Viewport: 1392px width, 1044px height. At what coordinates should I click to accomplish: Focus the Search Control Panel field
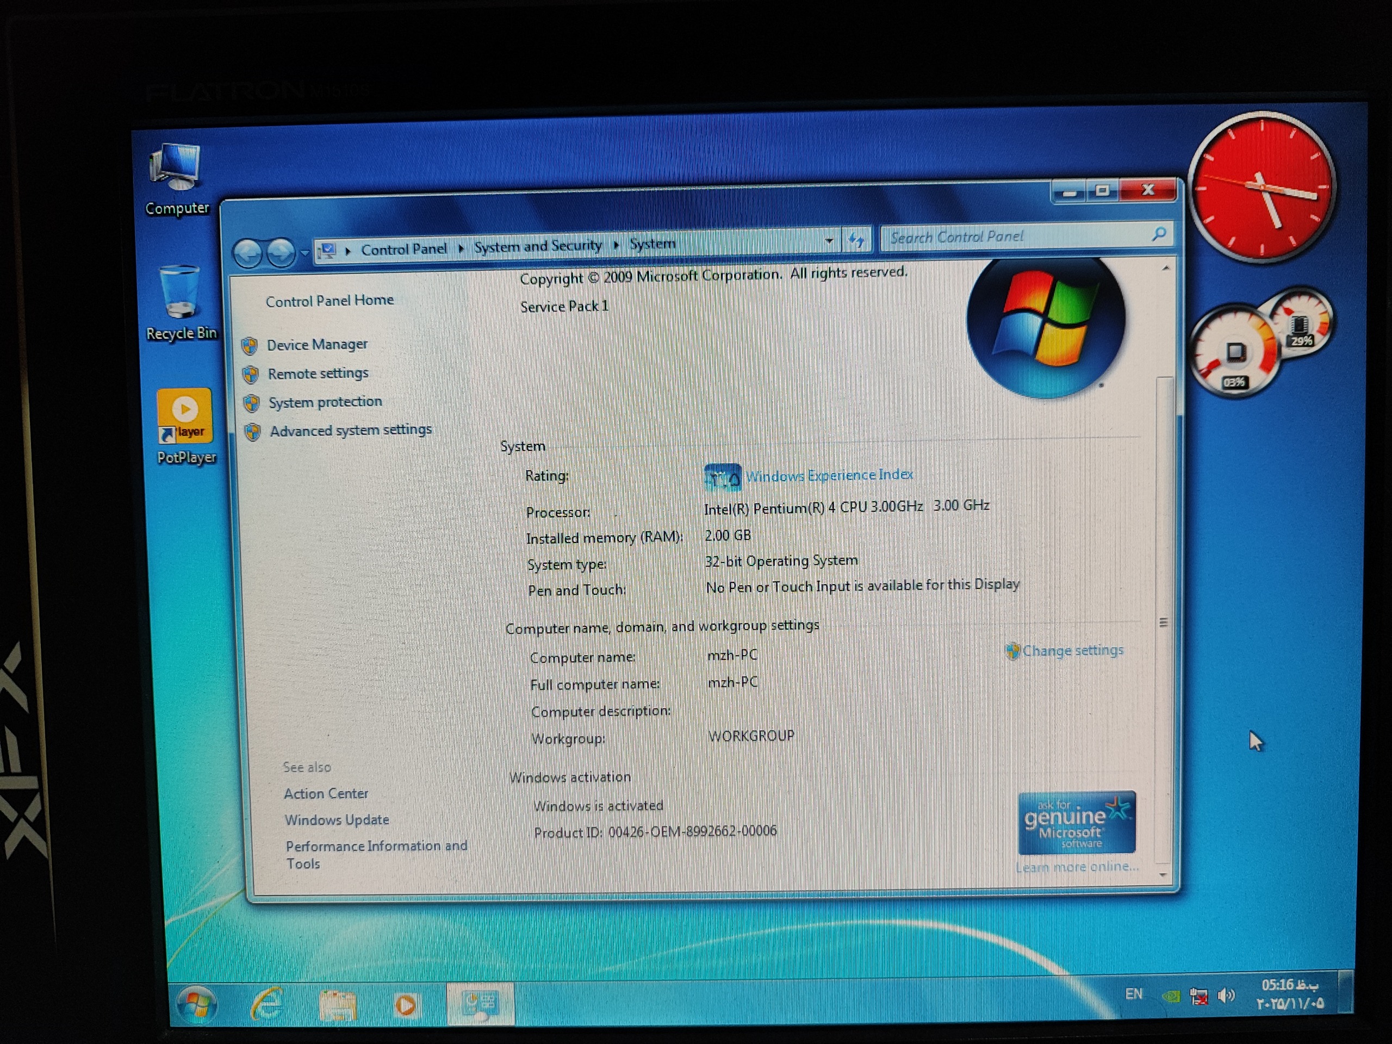click(1026, 237)
